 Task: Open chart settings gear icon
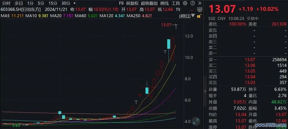(185, 3)
